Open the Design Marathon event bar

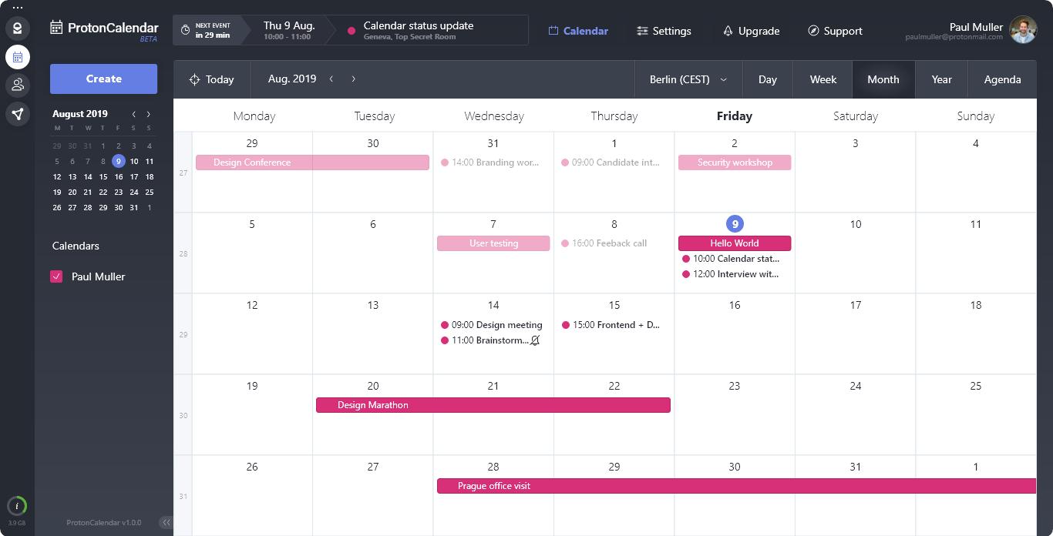pos(493,405)
